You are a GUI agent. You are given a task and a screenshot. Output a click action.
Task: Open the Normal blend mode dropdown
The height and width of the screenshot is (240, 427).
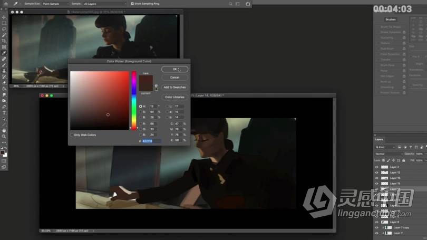tap(389, 154)
